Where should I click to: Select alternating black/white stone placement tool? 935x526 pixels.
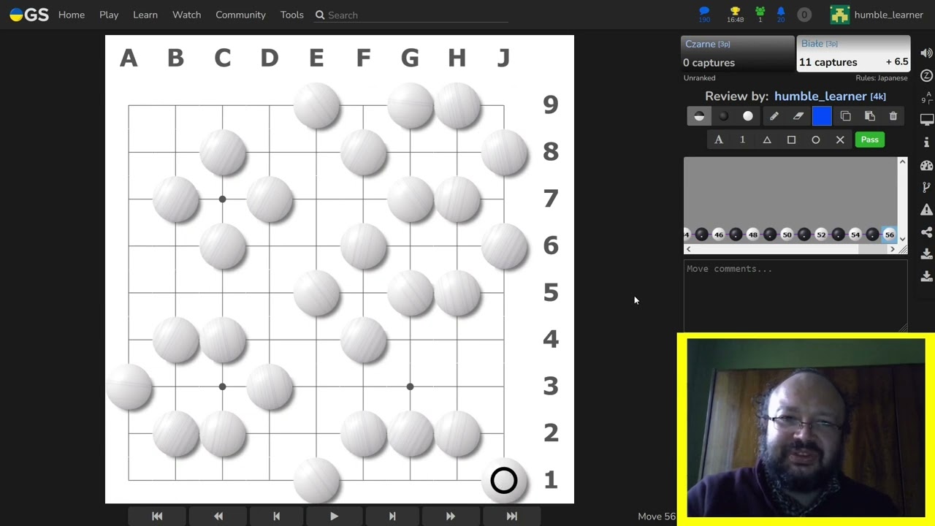pyautogui.click(x=699, y=116)
